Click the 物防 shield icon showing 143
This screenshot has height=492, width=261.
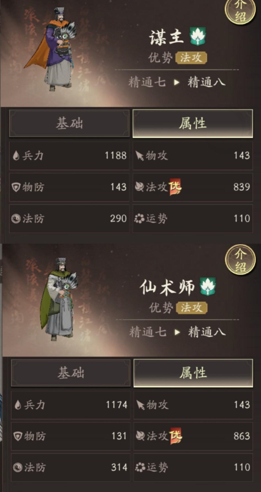point(16,187)
